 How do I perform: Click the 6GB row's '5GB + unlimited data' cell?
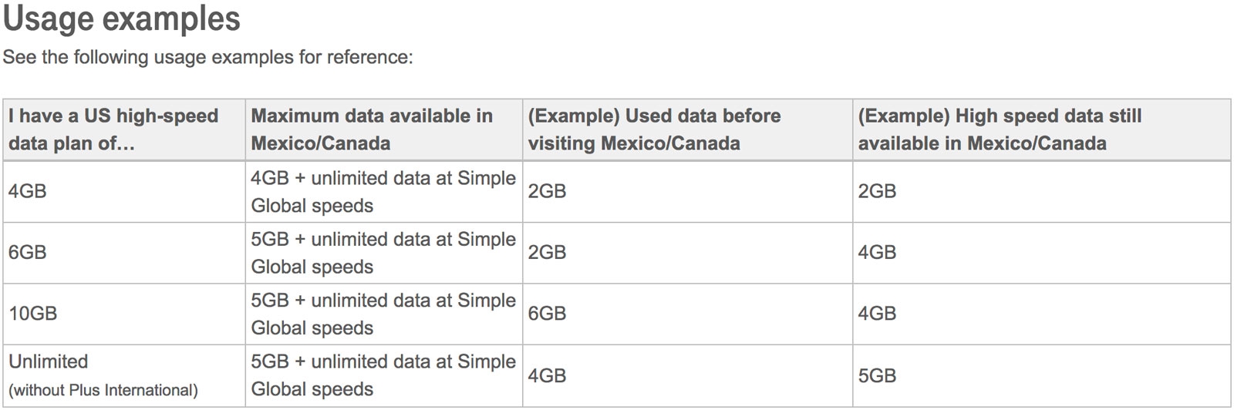pos(384,253)
